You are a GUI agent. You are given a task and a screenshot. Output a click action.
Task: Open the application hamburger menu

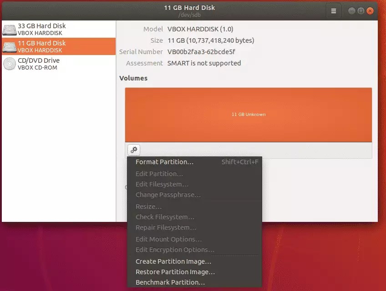point(334,10)
